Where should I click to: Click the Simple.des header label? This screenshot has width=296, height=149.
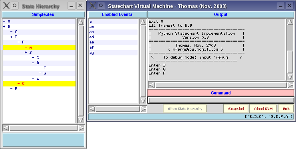(43, 14)
